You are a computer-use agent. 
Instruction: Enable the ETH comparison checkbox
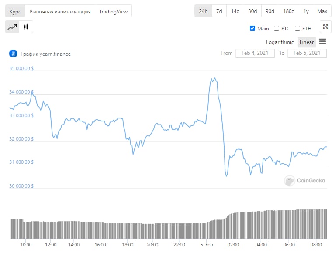click(x=297, y=28)
